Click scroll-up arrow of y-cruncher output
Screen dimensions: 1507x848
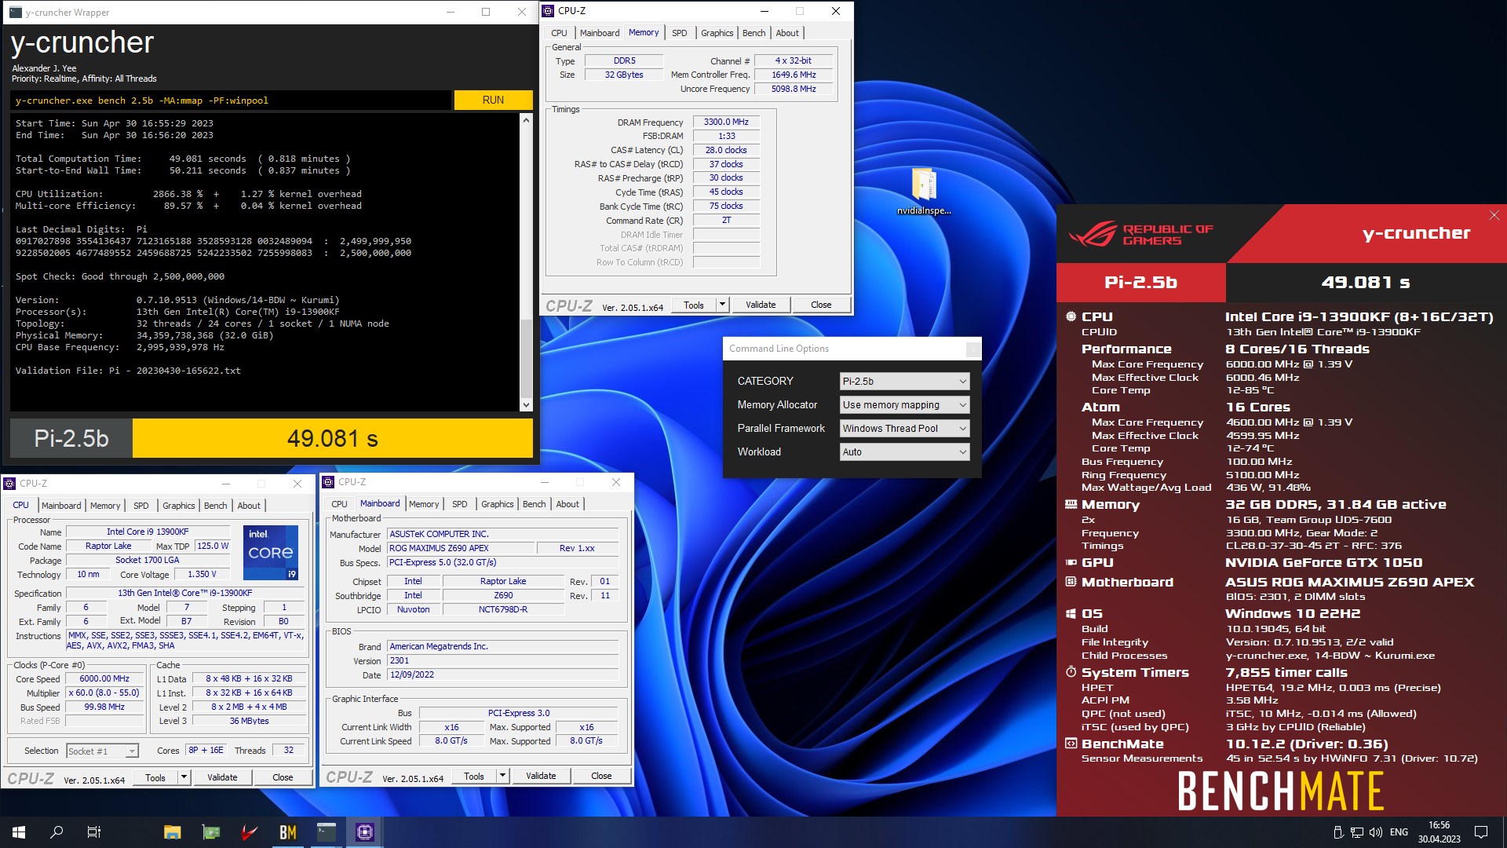coord(526,120)
